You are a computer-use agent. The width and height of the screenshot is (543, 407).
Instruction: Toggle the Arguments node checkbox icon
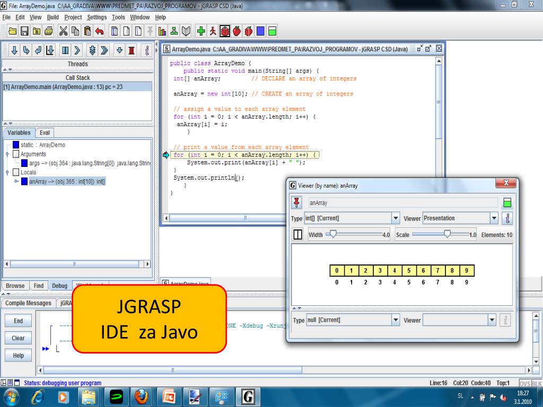coord(16,154)
